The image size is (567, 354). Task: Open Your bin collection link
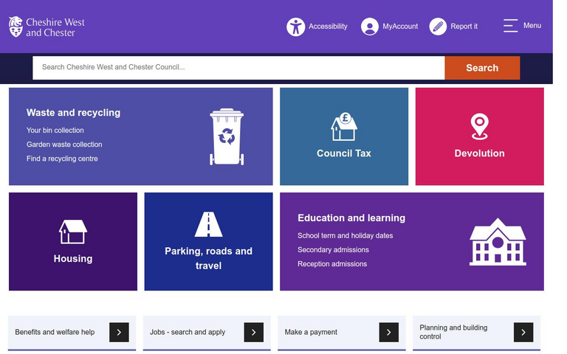click(x=55, y=131)
